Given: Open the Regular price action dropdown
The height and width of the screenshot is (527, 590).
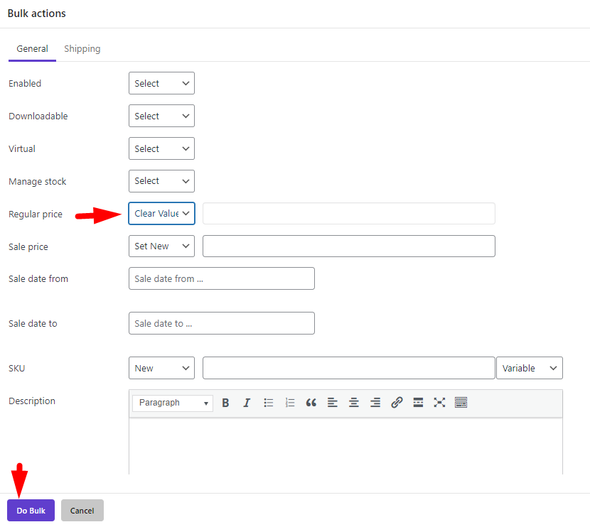Looking at the screenshot, I should (161, 213).
